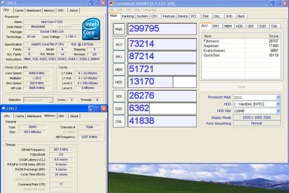Open the Feature tab
289x193 pixels.
169,16
